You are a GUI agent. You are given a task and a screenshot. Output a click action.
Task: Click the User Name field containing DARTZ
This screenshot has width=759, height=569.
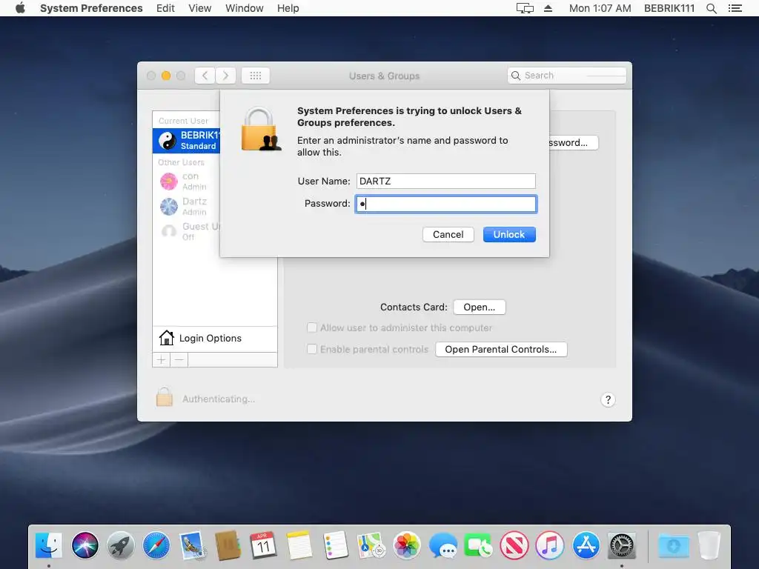(x=445, y=181)
